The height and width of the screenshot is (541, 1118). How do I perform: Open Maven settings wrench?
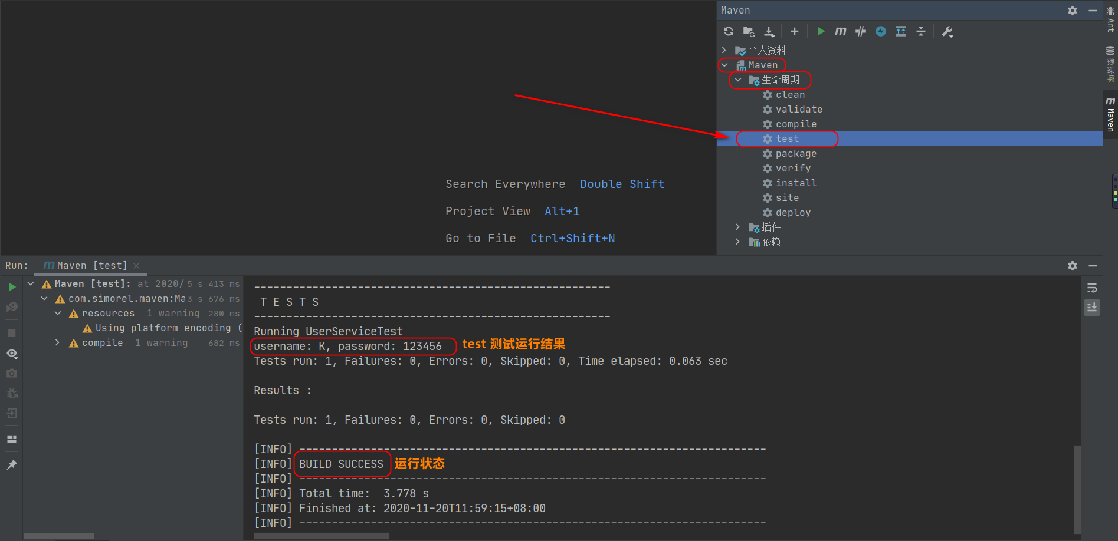coord(947,31)
